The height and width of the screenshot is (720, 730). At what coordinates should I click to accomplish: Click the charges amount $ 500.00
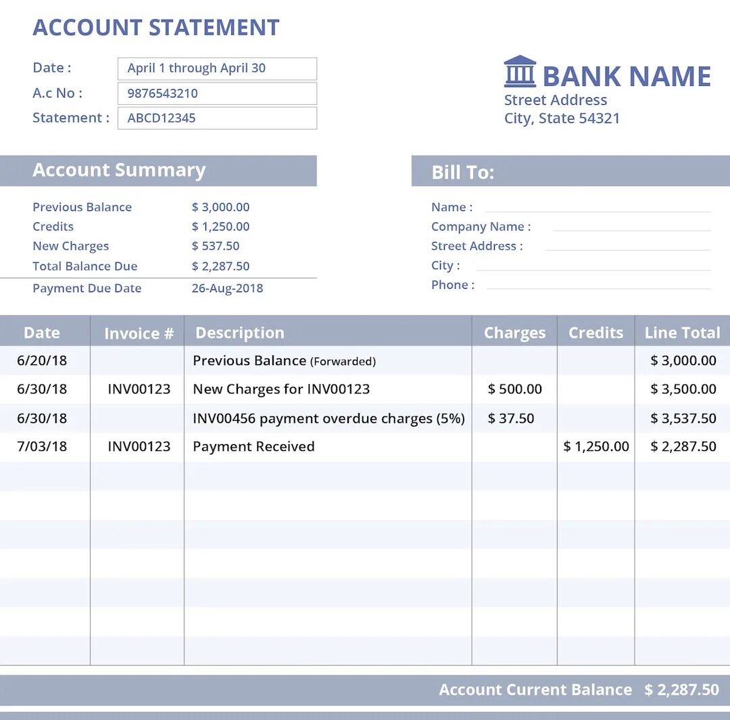click(514, 389)
